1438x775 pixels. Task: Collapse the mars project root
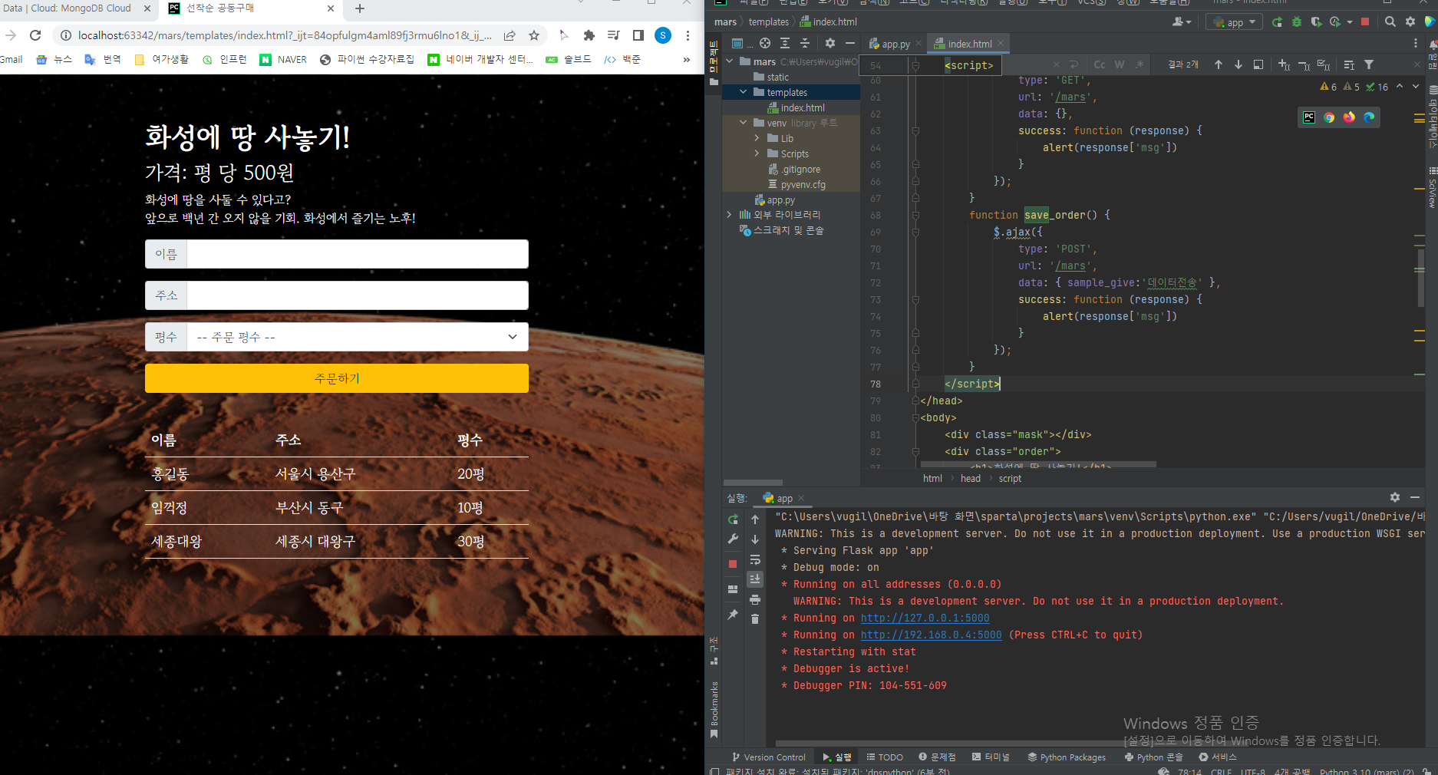tap(730, 61)
